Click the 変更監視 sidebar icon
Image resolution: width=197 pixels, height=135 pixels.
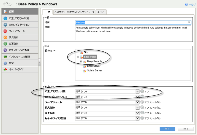(x=5, y=44)
